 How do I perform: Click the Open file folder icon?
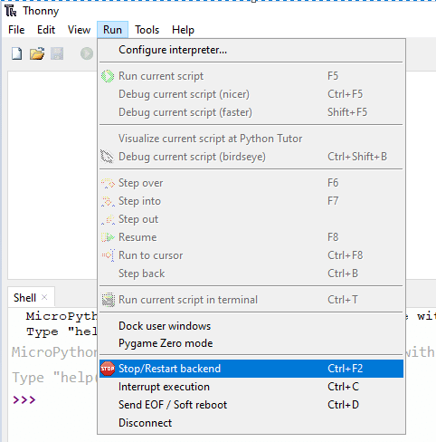(x=37, y=54)
